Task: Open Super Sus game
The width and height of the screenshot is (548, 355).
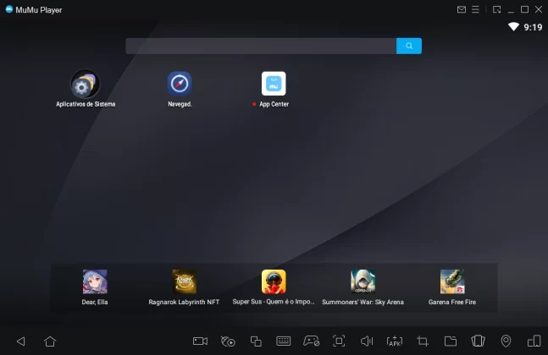Action: 274,282
